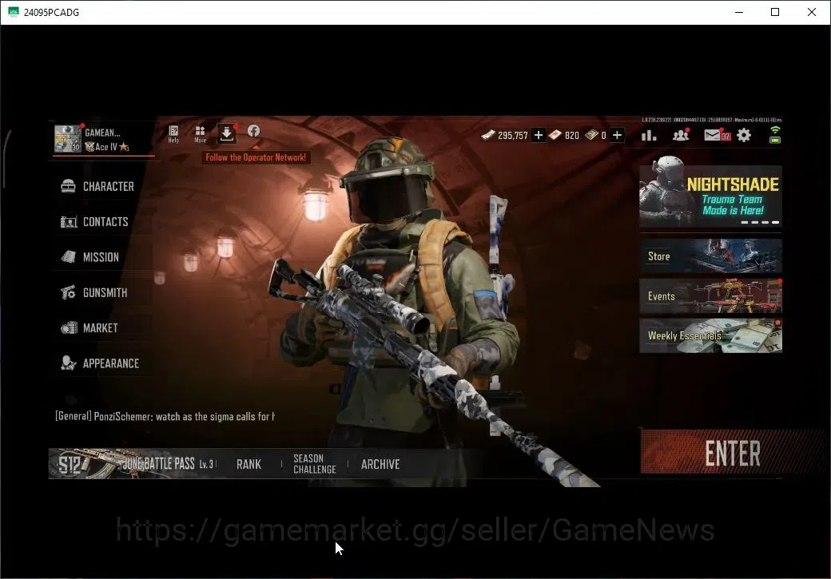Click the Market icon
Image resolution: width=831 pixels, height=579 pixels.
point(69,328)
